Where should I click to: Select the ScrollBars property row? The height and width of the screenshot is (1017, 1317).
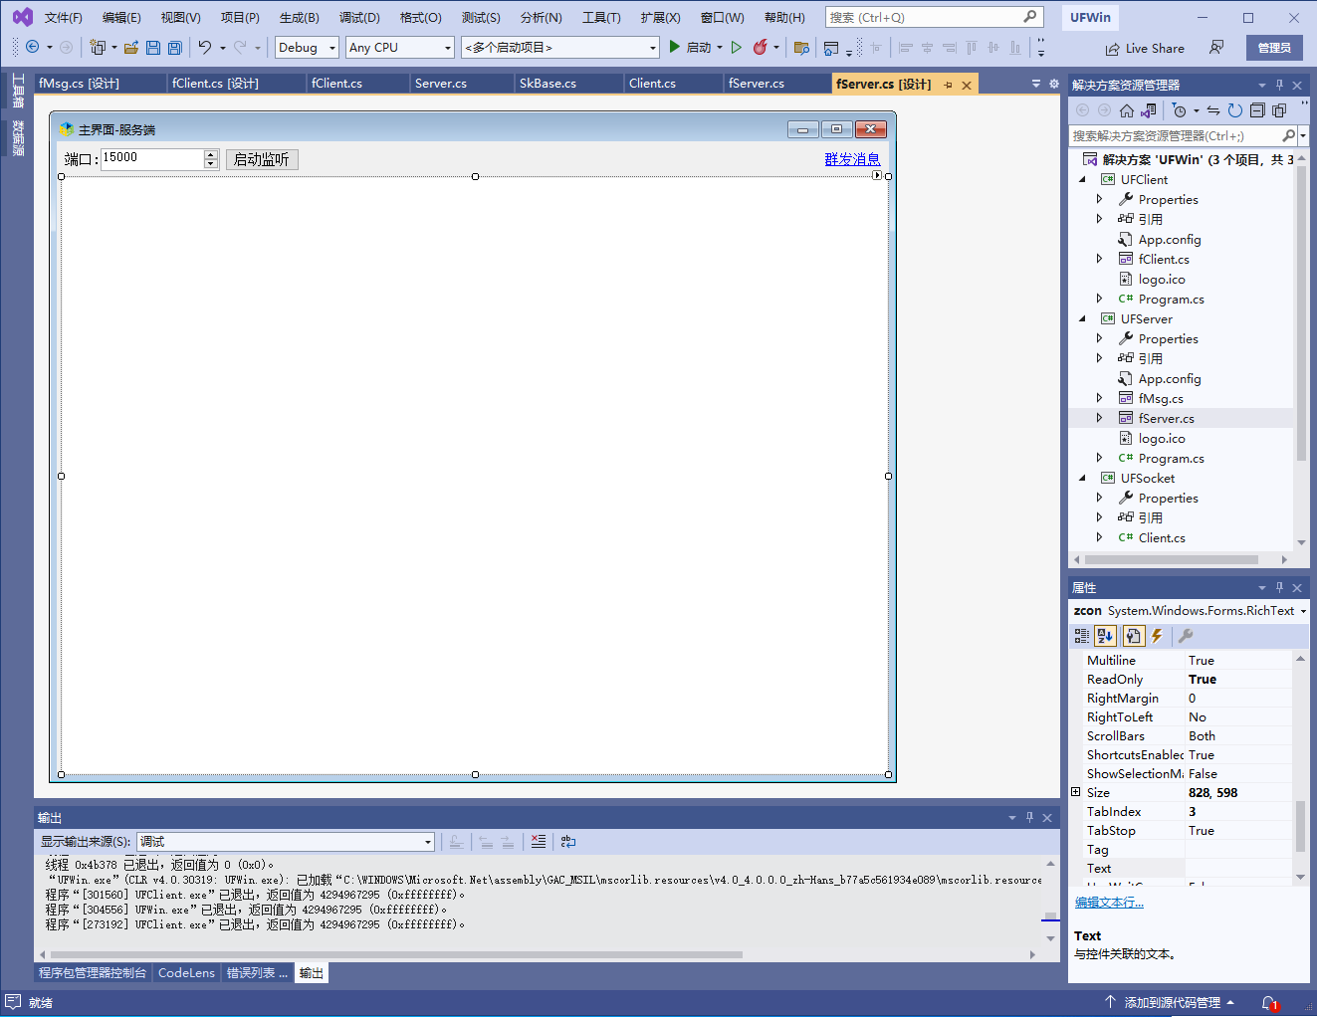[1188, 736]
